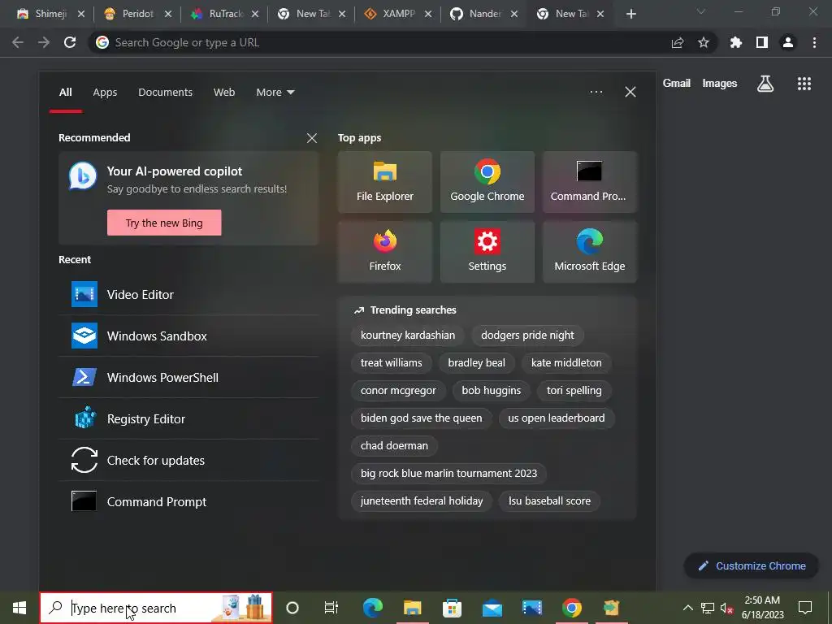
Task: Open Search Labs flask icon
Action: tap(765, 84)
